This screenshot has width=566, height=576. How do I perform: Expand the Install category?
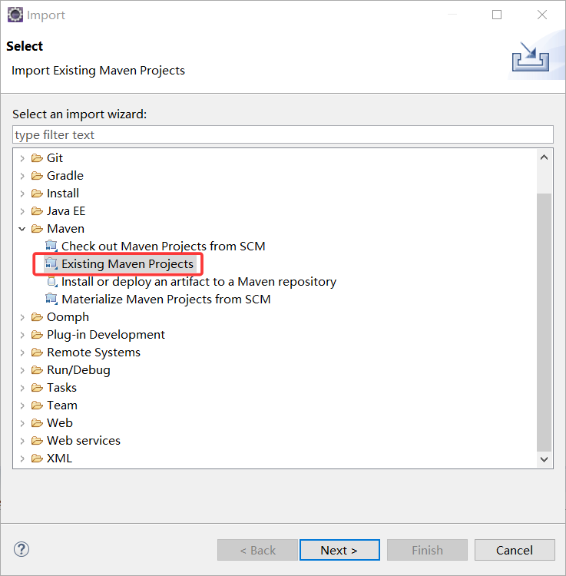coord(22,194)
